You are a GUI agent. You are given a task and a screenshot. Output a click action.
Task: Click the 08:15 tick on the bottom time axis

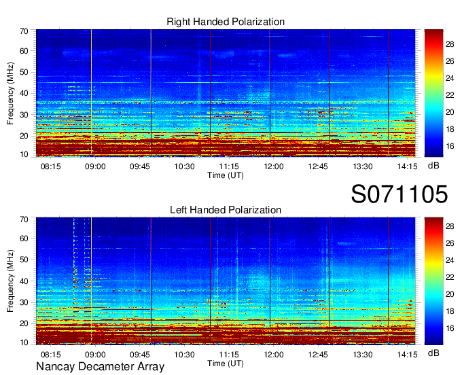pos(51,355)
